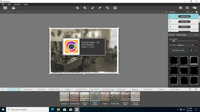Screen dimensions: 200x112
Task: Open the Info icon in toolbar
Action: 180,8
